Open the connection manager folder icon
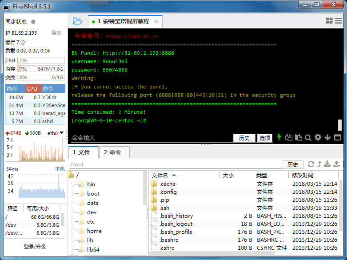This screenshot has width=347, height=260. point(77,21)
